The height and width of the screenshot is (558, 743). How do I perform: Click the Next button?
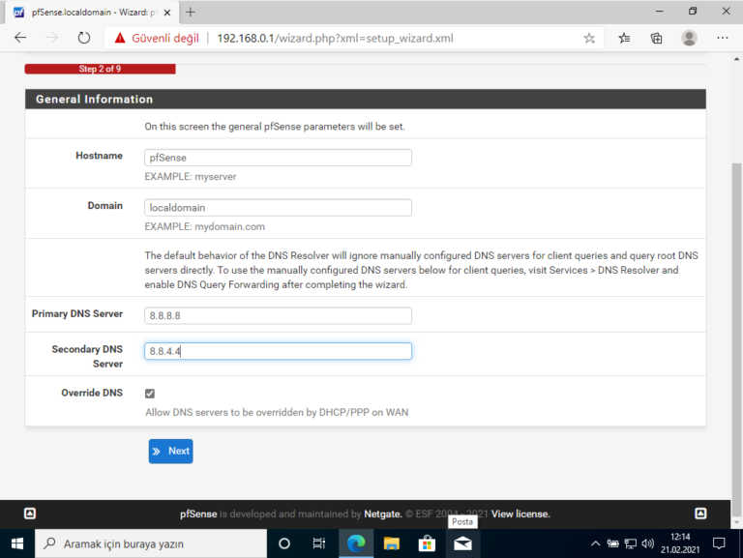pyautogui.click(x=170, y=451)
